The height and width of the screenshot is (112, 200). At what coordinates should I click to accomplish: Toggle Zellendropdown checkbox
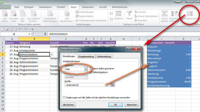coord(91,72)
